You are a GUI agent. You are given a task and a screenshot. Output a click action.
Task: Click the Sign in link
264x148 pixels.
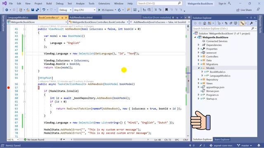pos(222,3)
